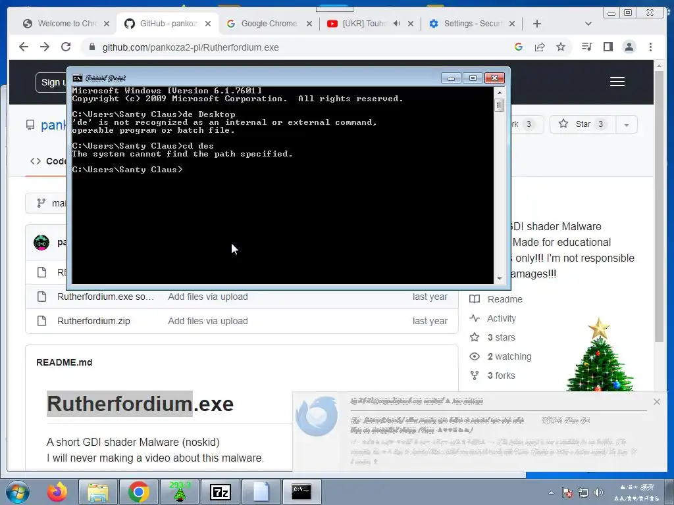The height and width of the screenshot is (505, 674).
Task: Click GitHub Sign up button
Action: [x=51, y=82]
